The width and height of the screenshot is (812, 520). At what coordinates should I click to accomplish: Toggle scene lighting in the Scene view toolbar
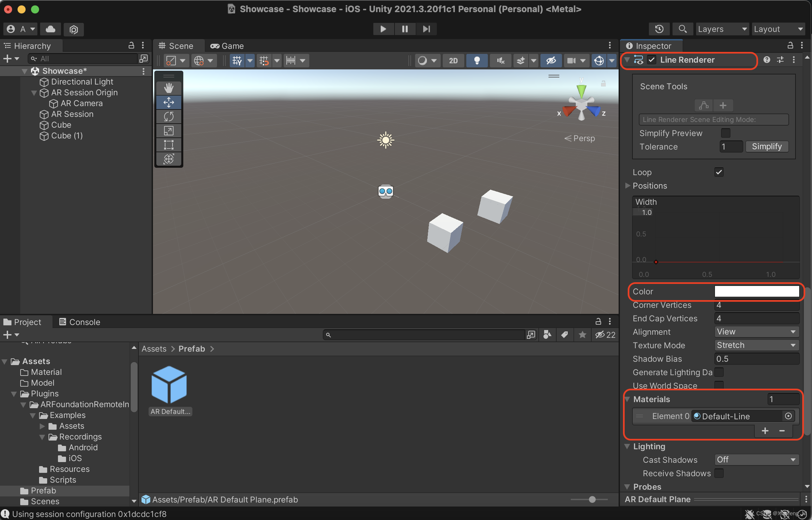[477, 60]
